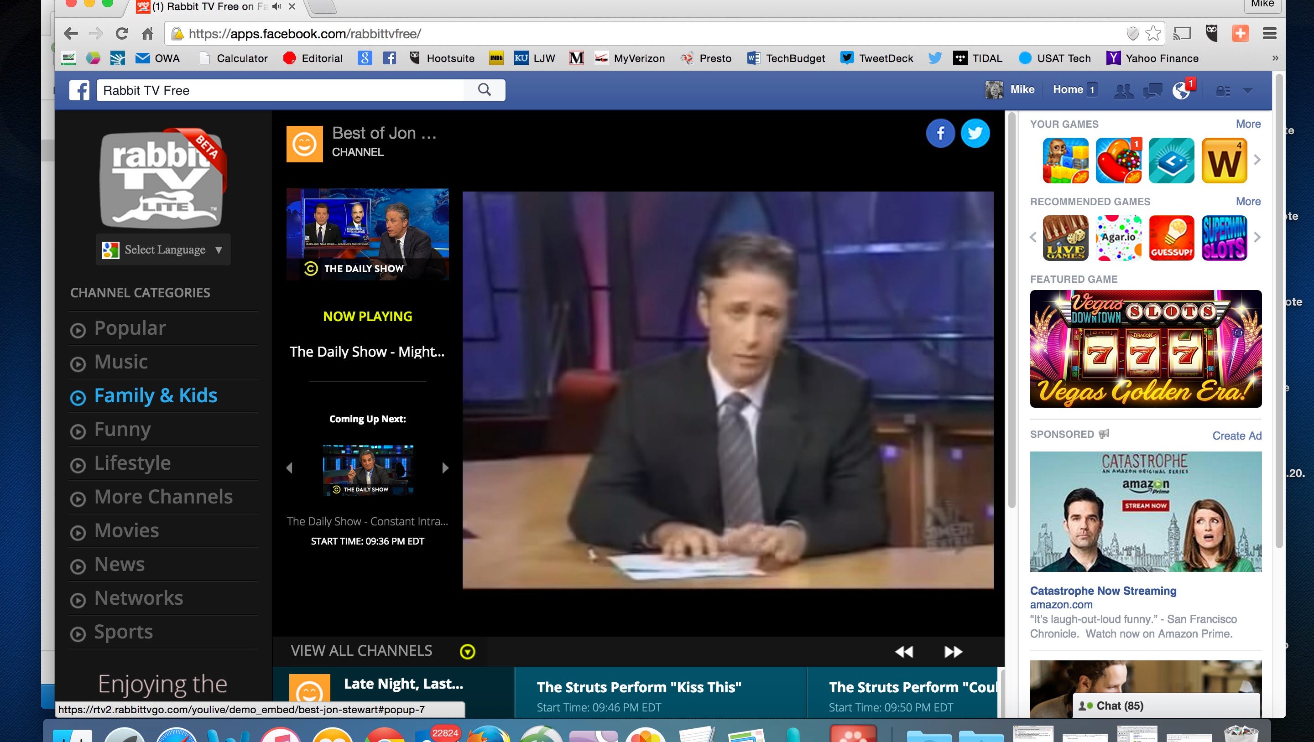Image resolution: width=1314 pixels, height=742 pixels.
Task: Open TweetDeck from the bookmarks bar
Action: [876, 58]
